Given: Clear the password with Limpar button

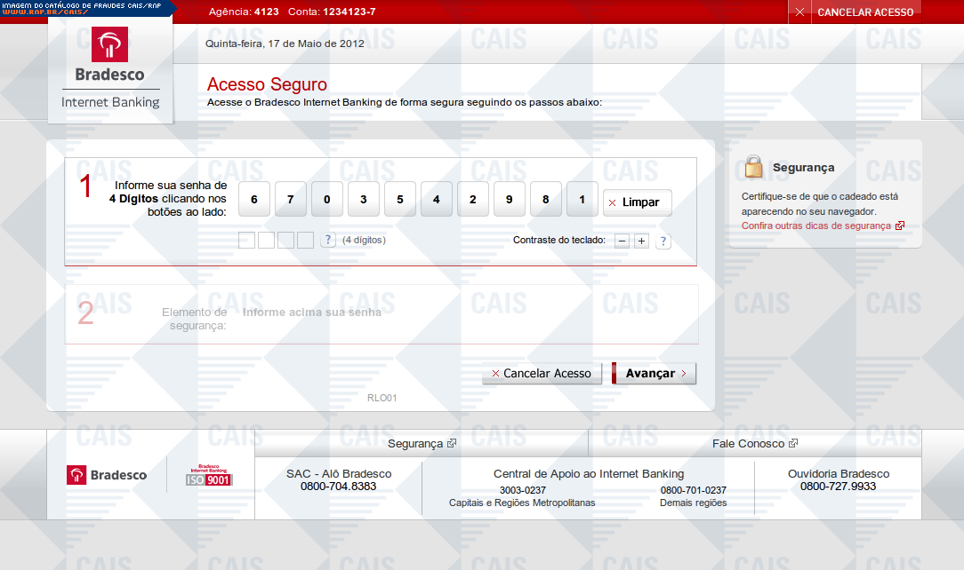Looking at the screenshot, I should (x=637, y=202).
